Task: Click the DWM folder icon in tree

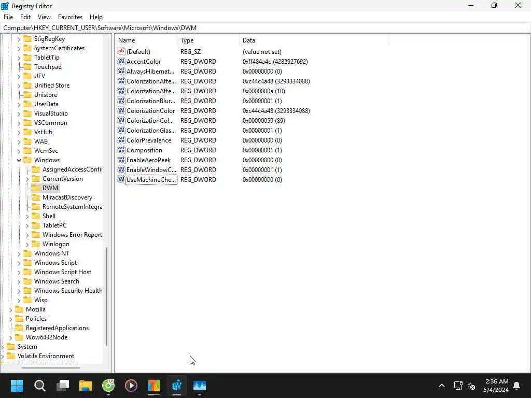Action: pos(36,188)
